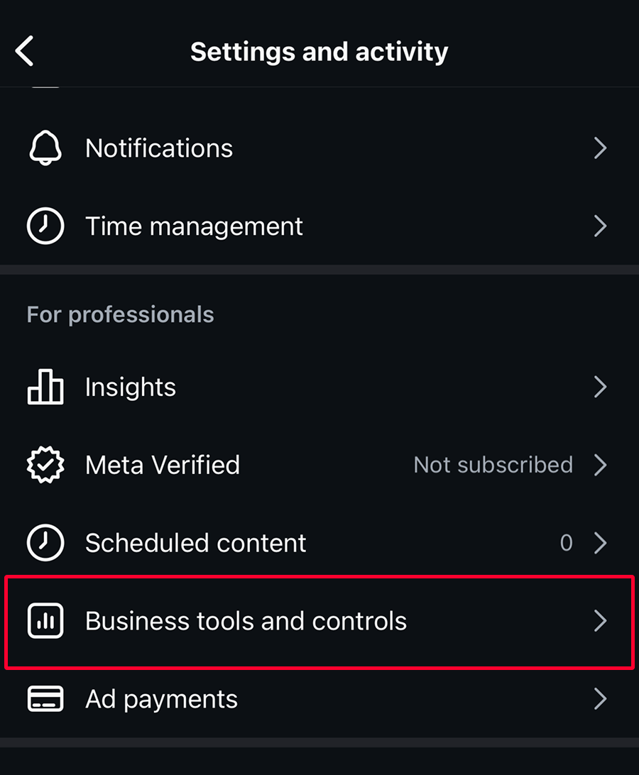Tap the Scheduled content clock icon

coord(45,543)
